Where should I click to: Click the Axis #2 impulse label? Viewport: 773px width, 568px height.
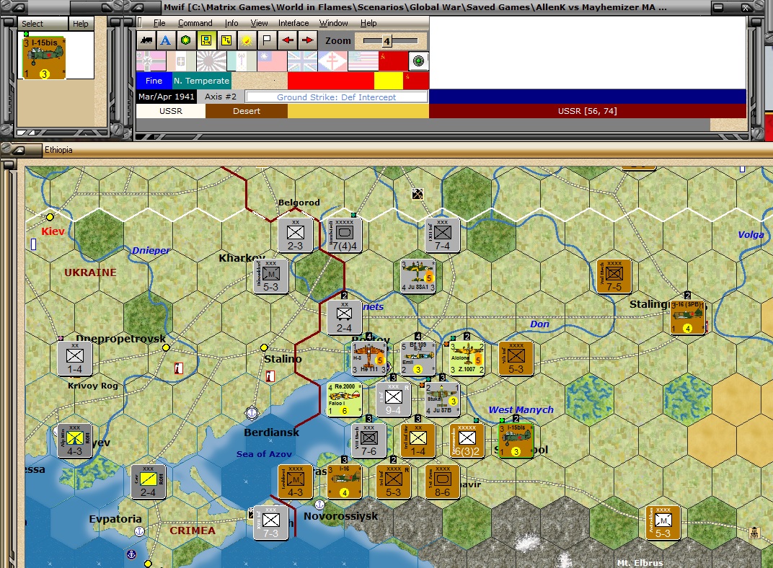[x=221, y=97]
